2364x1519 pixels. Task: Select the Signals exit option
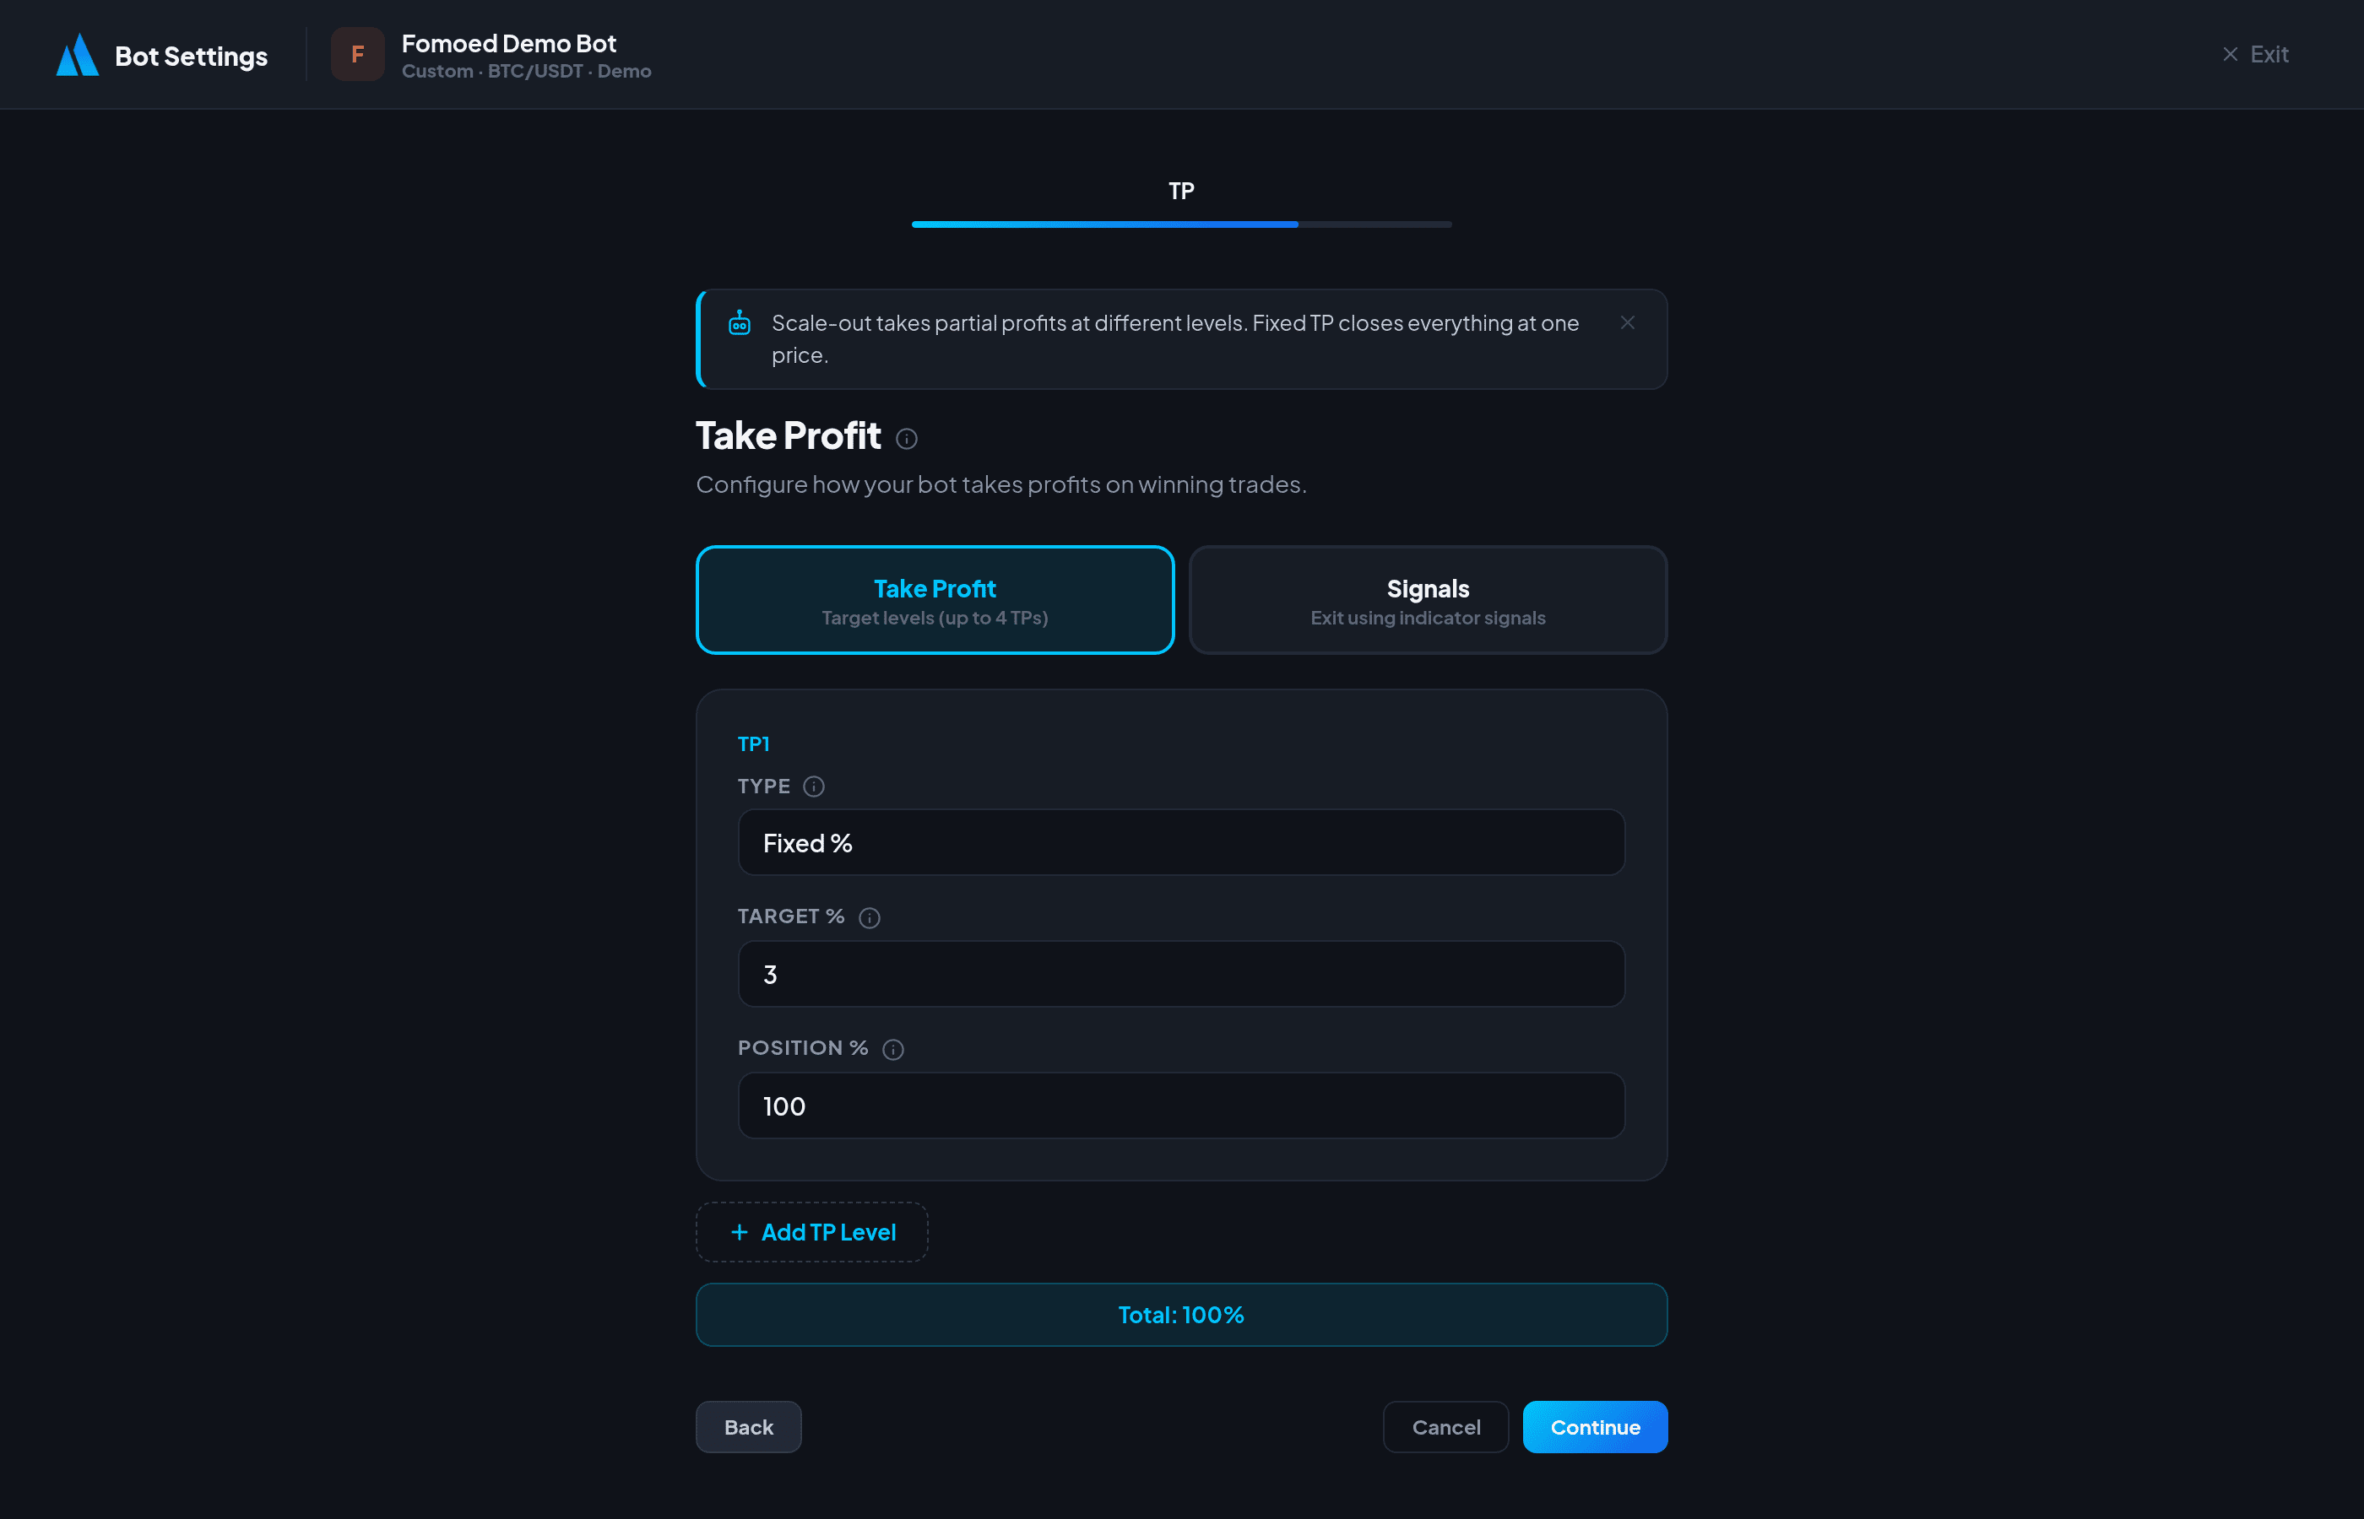pyautogui.click(x=1428, y=600)
